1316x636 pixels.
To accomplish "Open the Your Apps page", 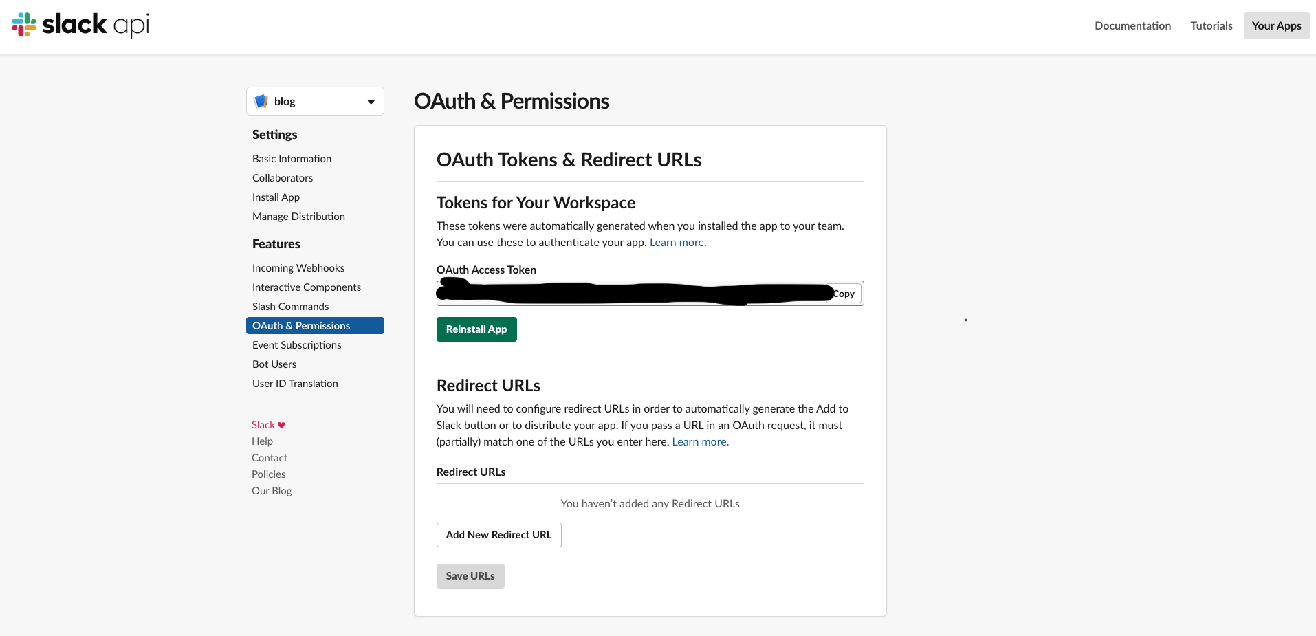I will tap(1275, 25).
